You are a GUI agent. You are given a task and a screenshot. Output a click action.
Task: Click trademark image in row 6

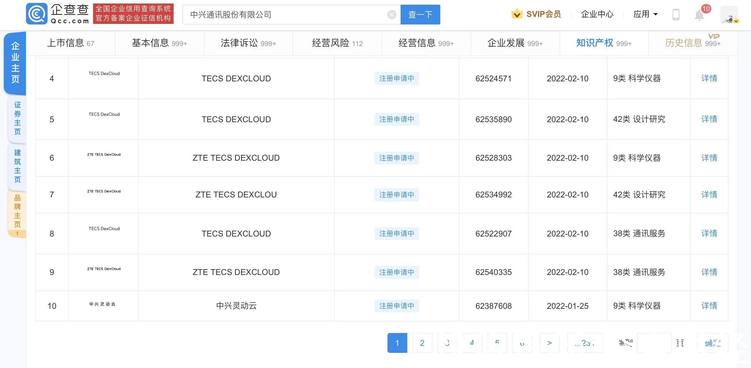click(104, 155)
